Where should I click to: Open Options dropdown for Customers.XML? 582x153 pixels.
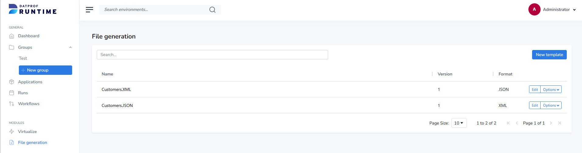coord(551,89)
